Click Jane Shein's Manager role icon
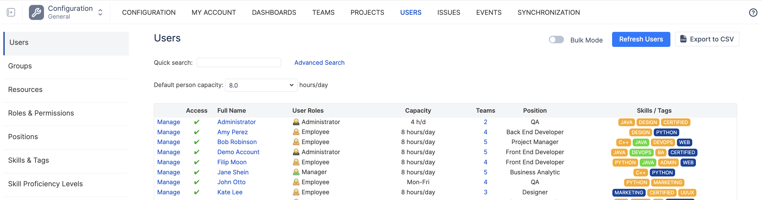 [296, 172]
